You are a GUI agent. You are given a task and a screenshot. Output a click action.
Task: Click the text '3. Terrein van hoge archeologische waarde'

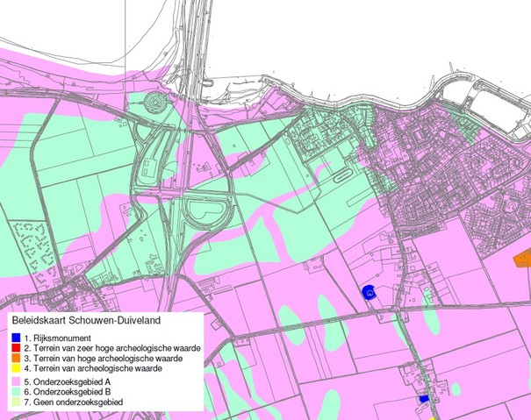104,359
